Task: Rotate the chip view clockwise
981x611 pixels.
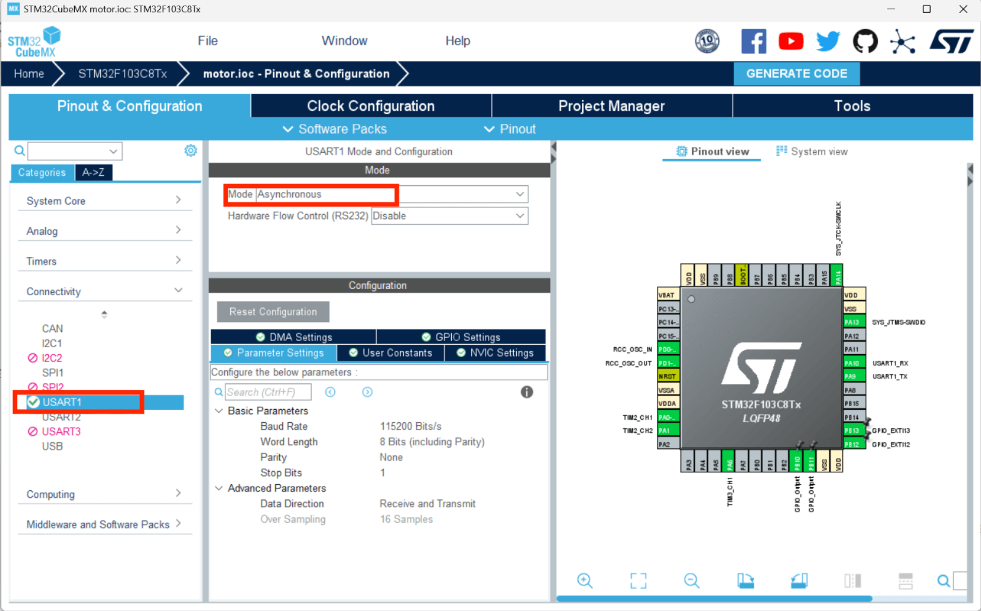Action: click(x=745, y=581)
